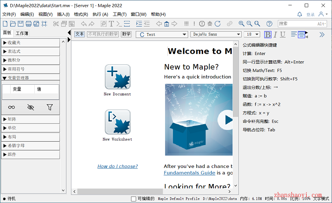Click the hidden variables crossed-eye icon
The width and height of the screenshot is (332, 203).
31,107
